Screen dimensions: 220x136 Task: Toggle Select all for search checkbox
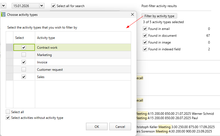53,6
